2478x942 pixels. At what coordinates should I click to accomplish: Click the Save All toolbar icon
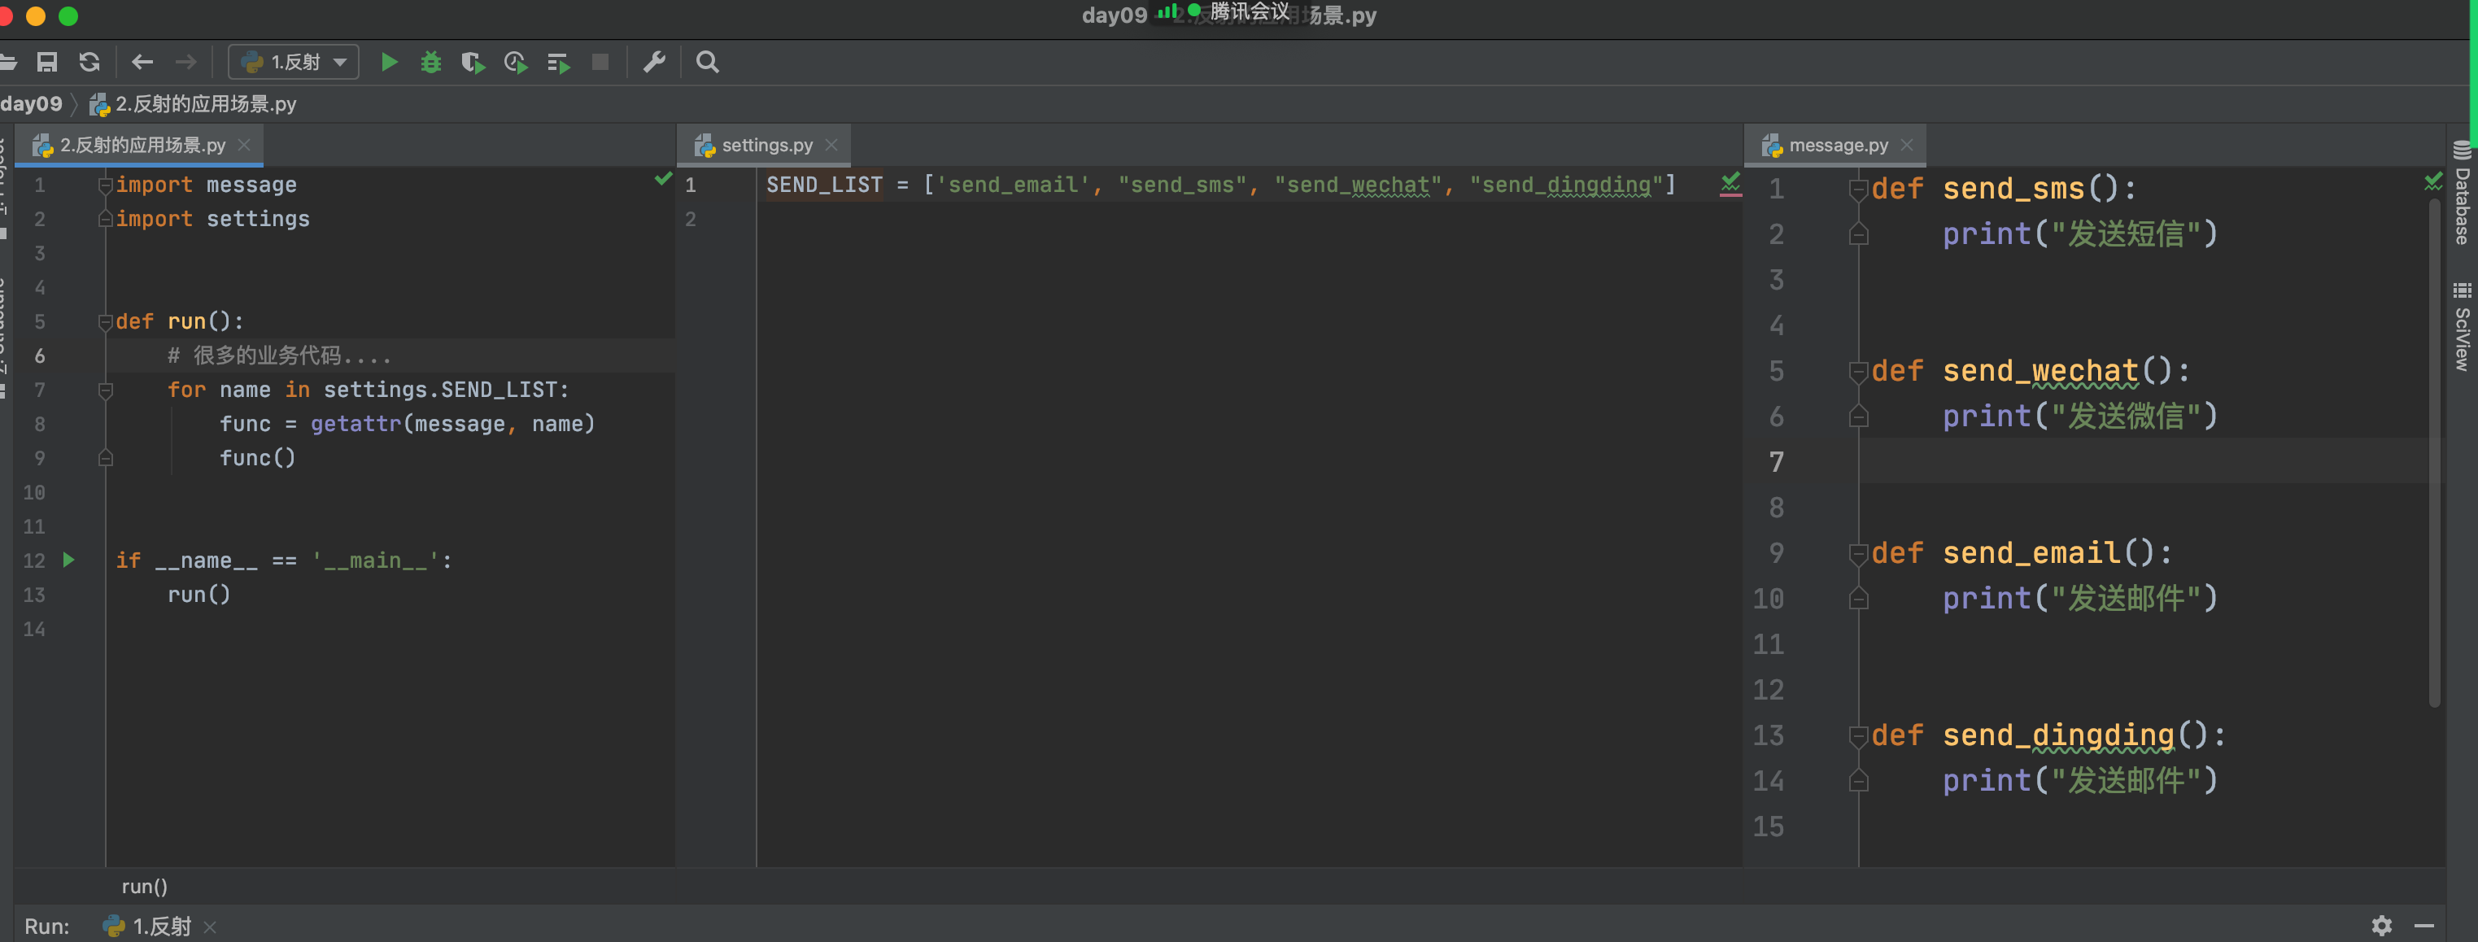tap(46, 63)
